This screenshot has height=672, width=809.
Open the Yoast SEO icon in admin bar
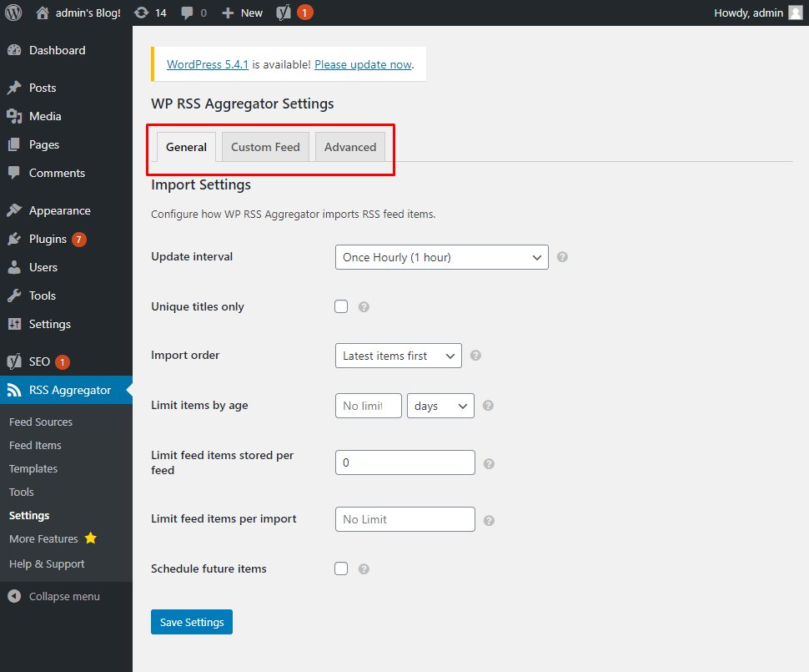284,13
